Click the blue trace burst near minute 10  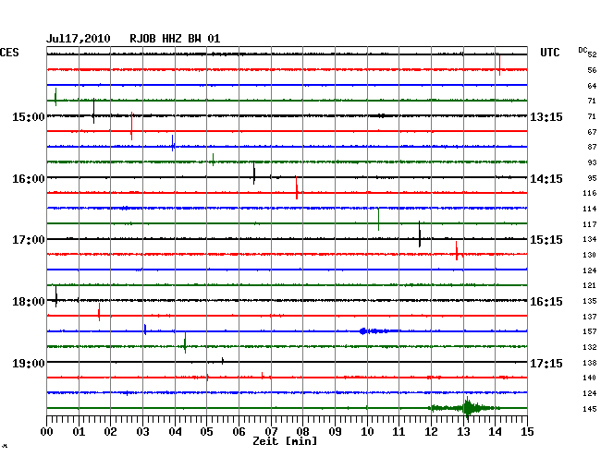(379, 330)
